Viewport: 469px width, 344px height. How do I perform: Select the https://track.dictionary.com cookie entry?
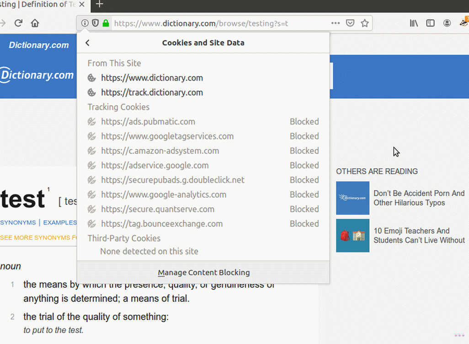coord(152,92)
